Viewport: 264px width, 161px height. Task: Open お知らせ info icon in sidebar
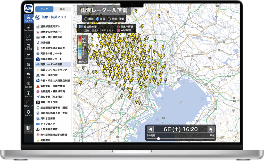tap(28, 94)
